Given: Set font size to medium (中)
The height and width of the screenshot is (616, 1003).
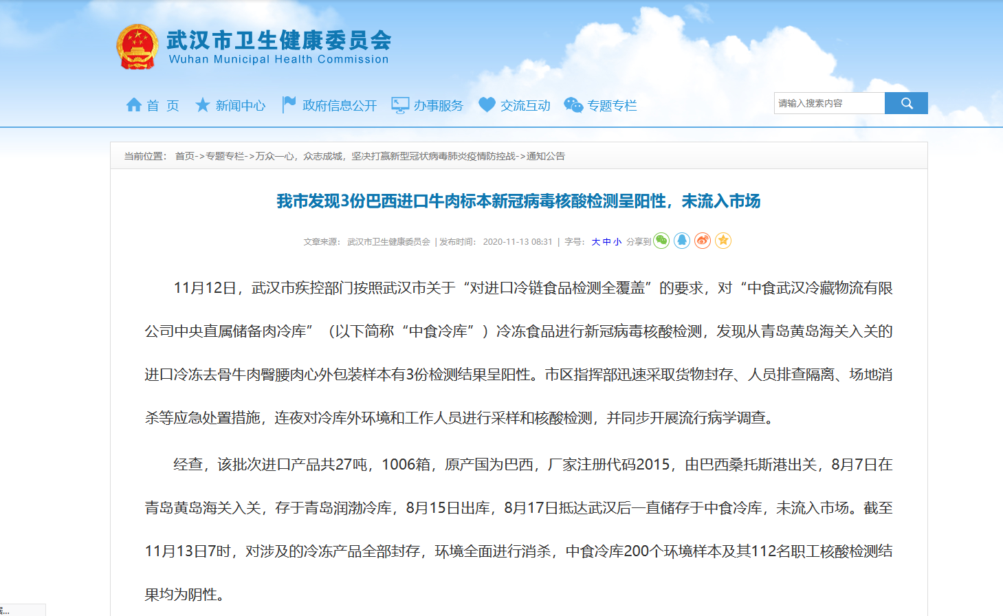Looking at the screenshot, I should click(x=606, y=242).
